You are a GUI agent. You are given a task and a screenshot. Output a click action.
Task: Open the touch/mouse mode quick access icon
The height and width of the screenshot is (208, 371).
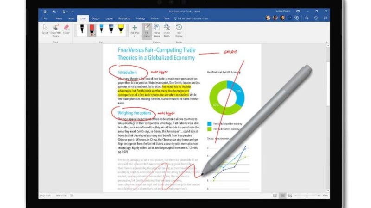coord(64,11)
